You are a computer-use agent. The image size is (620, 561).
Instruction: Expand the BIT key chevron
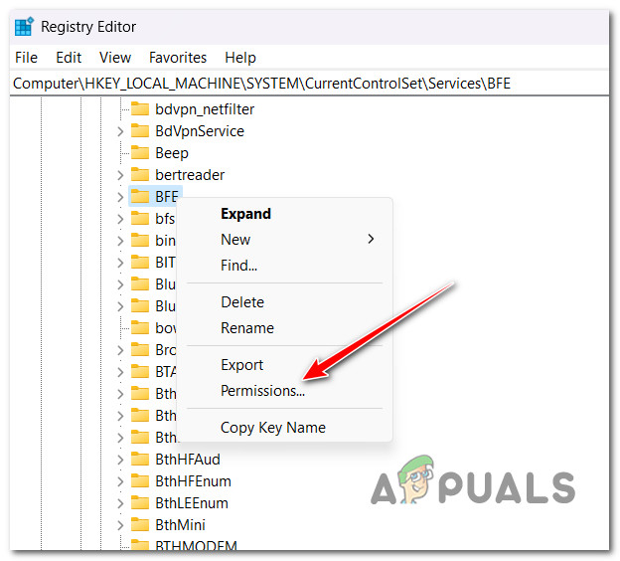(x=120, y=263)
